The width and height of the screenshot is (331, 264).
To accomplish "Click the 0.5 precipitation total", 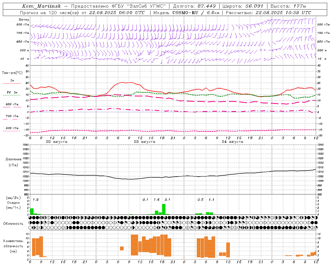I will tap(200, 200).
